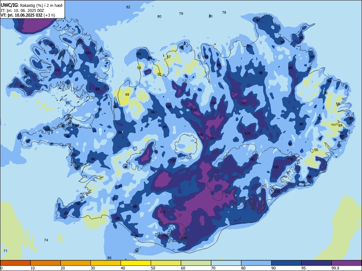Select the 95–99.9 dark navy legend swatch
The image size is (362, 271).
(316, 263)
